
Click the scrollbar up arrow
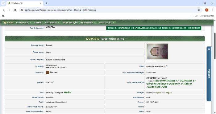click(215, 21)
